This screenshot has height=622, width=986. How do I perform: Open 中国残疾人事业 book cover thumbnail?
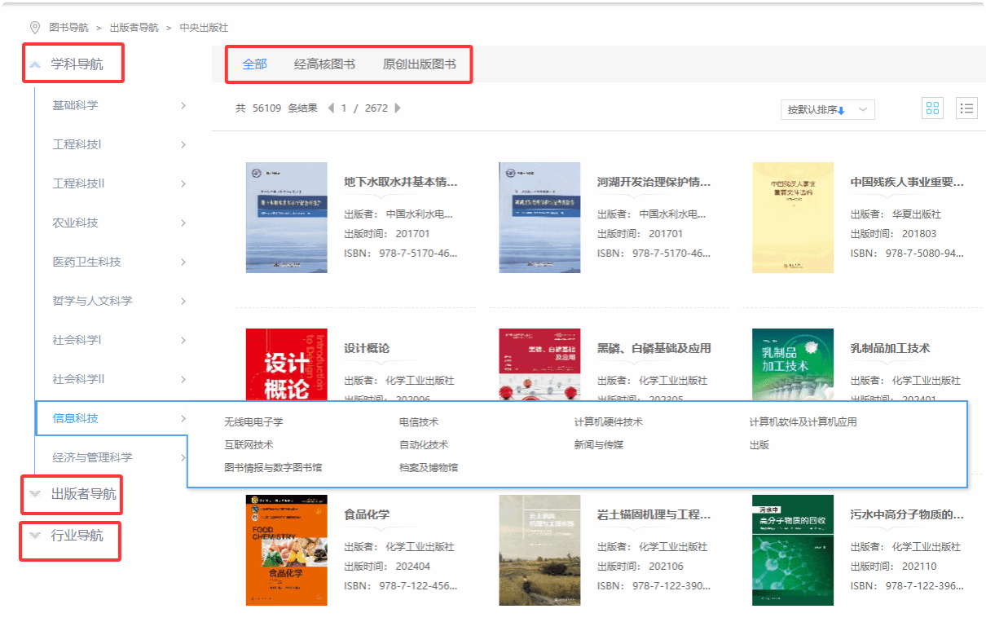pos(793,217)
